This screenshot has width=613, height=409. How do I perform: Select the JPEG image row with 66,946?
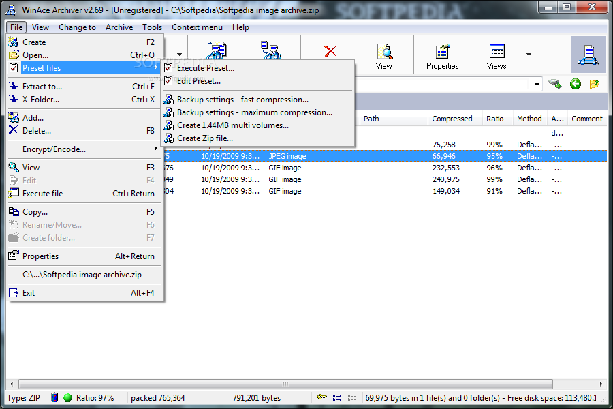point(385,156)
